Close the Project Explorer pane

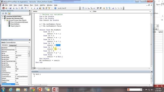pyautogui.click(x=29, y=11)
